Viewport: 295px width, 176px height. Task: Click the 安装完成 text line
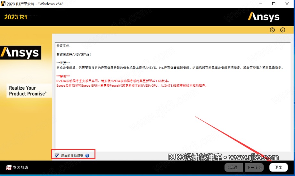(x=63, y=46)
